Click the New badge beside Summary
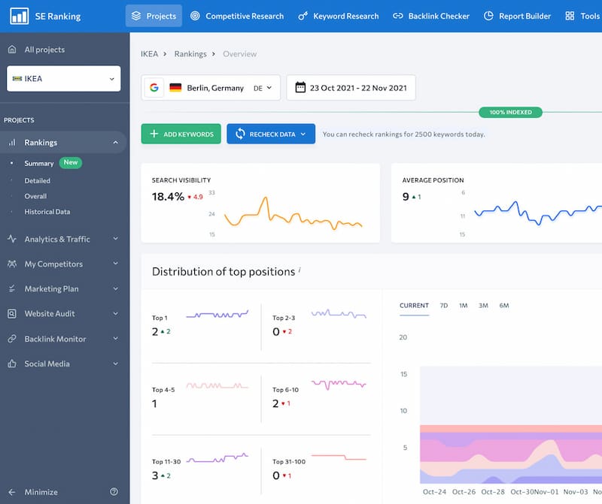Screen dimensions: 602x504 71,162
